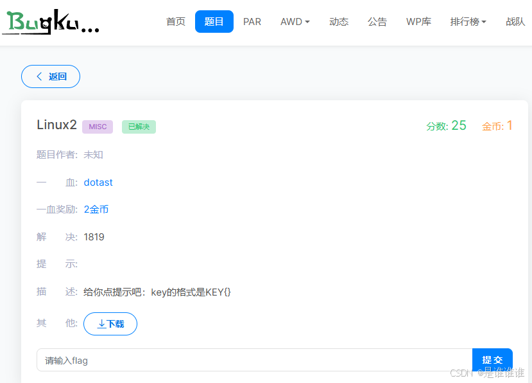Switch to the 首页 tab

point(175,21)
